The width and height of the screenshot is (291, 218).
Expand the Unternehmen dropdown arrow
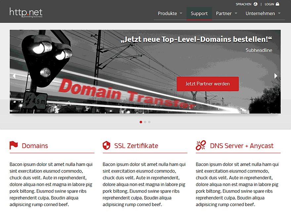279,13
